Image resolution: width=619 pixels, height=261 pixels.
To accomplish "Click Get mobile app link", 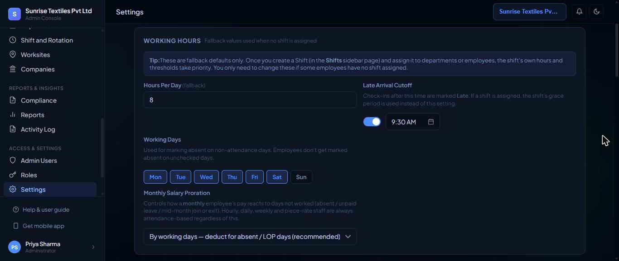I will click(x=44, y=226).
